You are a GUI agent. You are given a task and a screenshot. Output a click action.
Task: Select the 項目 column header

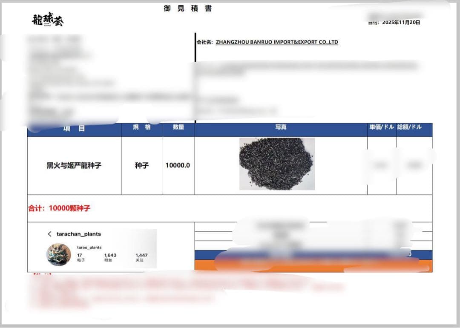pyautogui.click(x=74, y=128)
